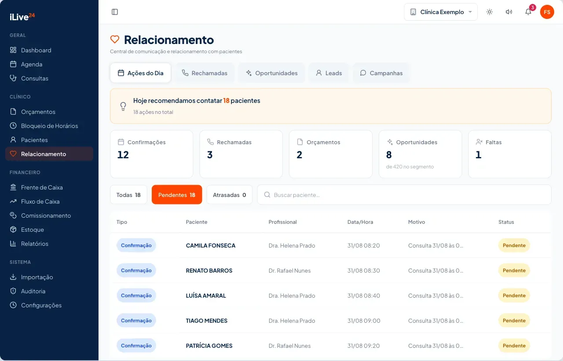Viewport: 563px width, 361px height.
Task: Click the Motivo column header
Action: pyautogui.click(x=417, y=222)
